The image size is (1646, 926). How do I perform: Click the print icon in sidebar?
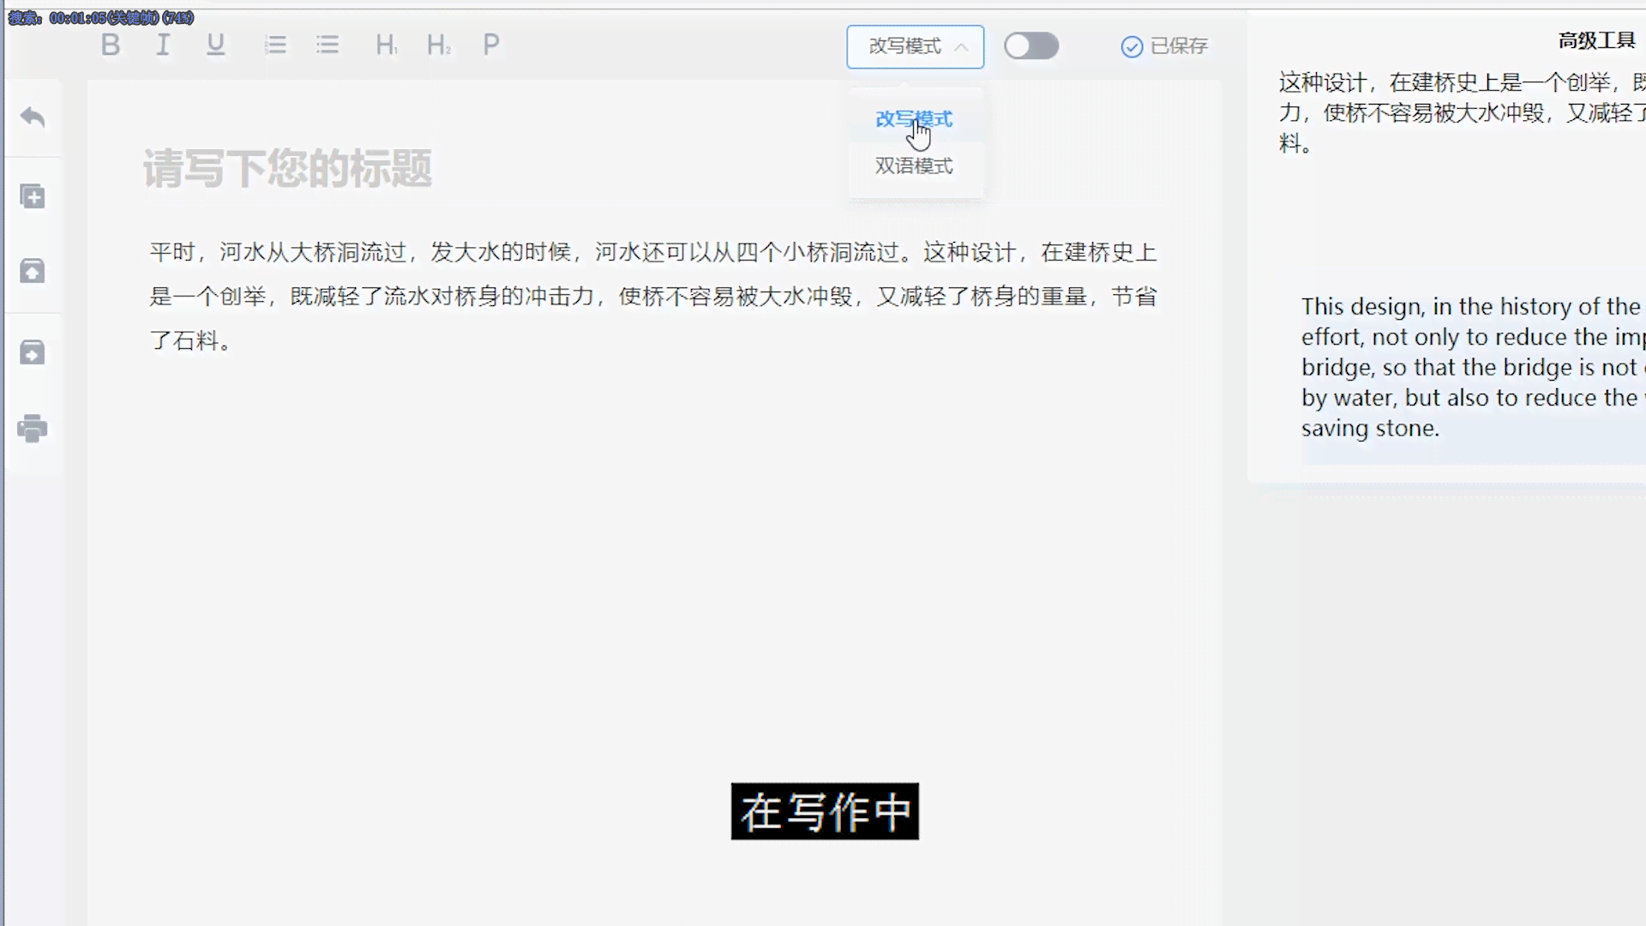[x=33, y=428]
